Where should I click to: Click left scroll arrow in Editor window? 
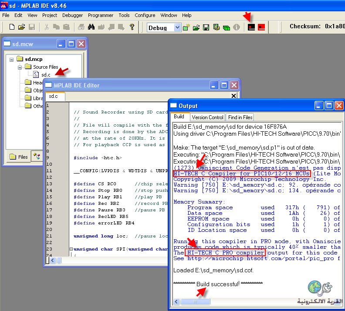tap(53, 261)
